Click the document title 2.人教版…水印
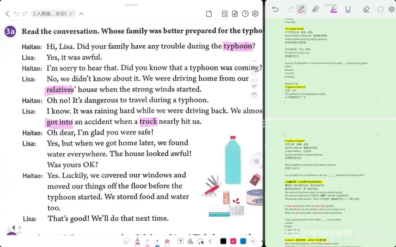The height and width of the screenshot is (247, 396). pos(50,14)
